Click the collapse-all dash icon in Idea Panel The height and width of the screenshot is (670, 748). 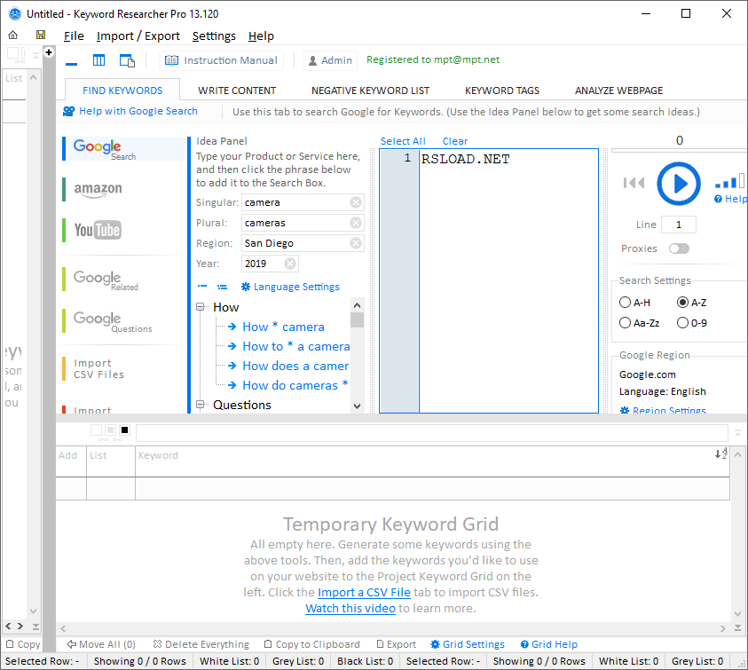pos(202,287)
